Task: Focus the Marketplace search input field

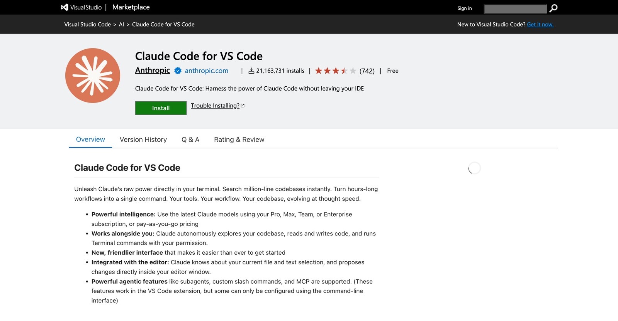Action: pos(515,8)
